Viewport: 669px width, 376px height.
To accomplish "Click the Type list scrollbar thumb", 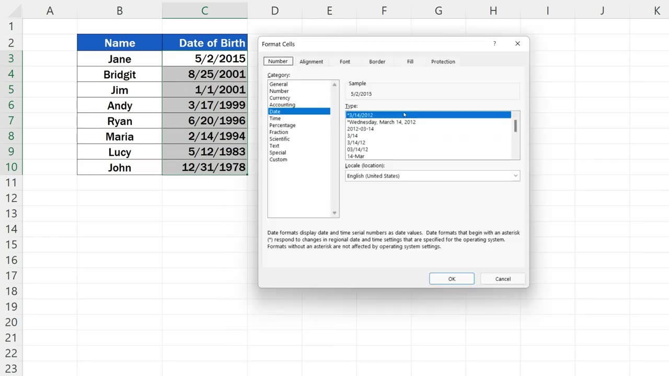I will 515,126.
